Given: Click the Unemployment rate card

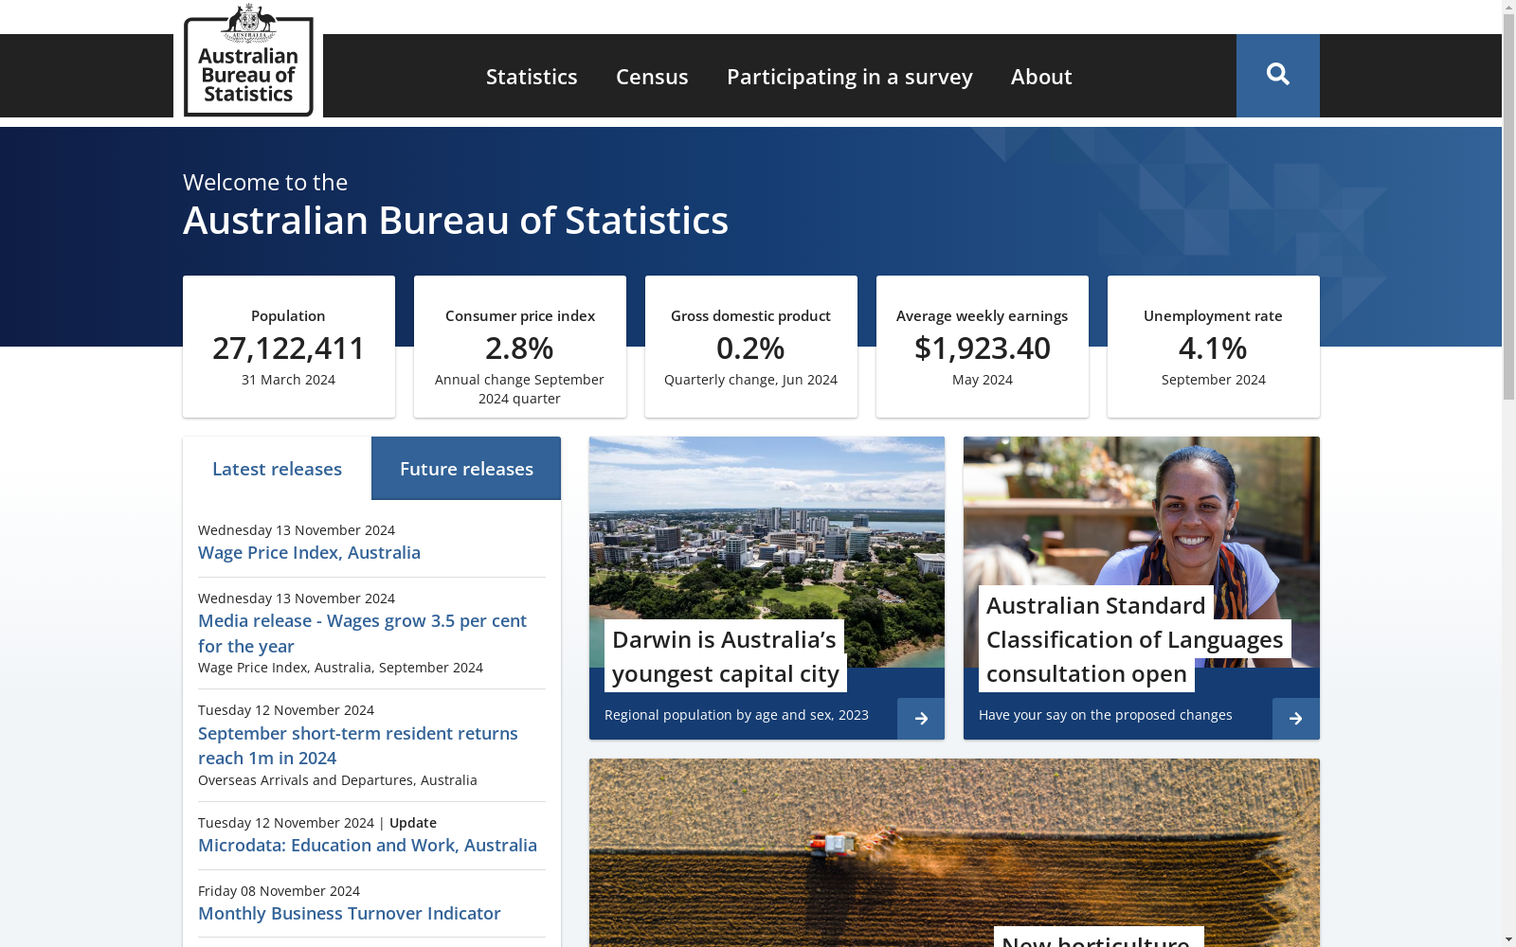Looking at the screenshot, I should [1213, 347].
